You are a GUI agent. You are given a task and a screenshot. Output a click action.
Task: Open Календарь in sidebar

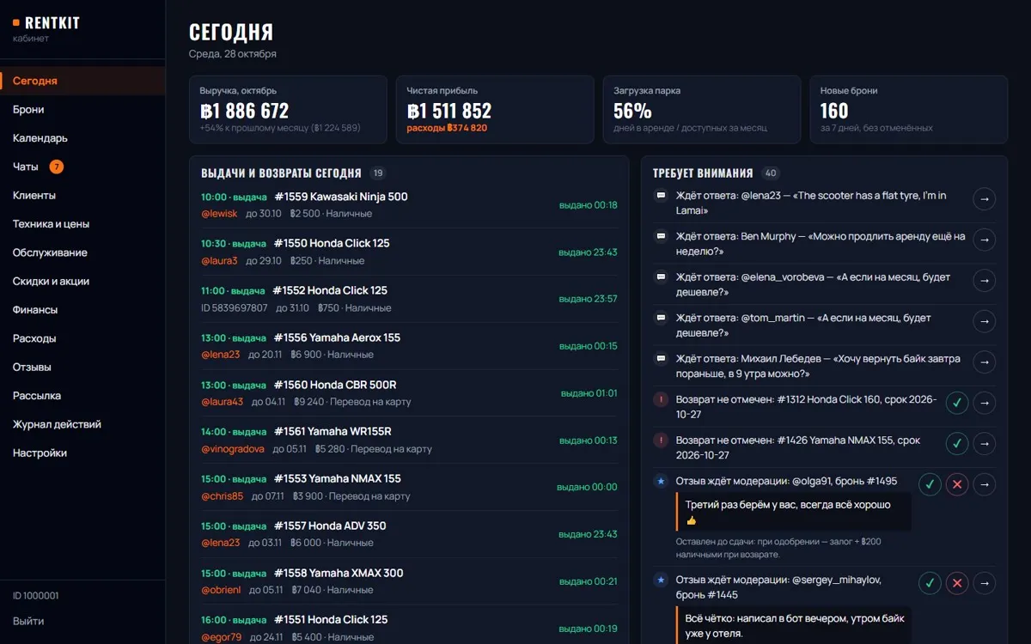click(82, 138)
